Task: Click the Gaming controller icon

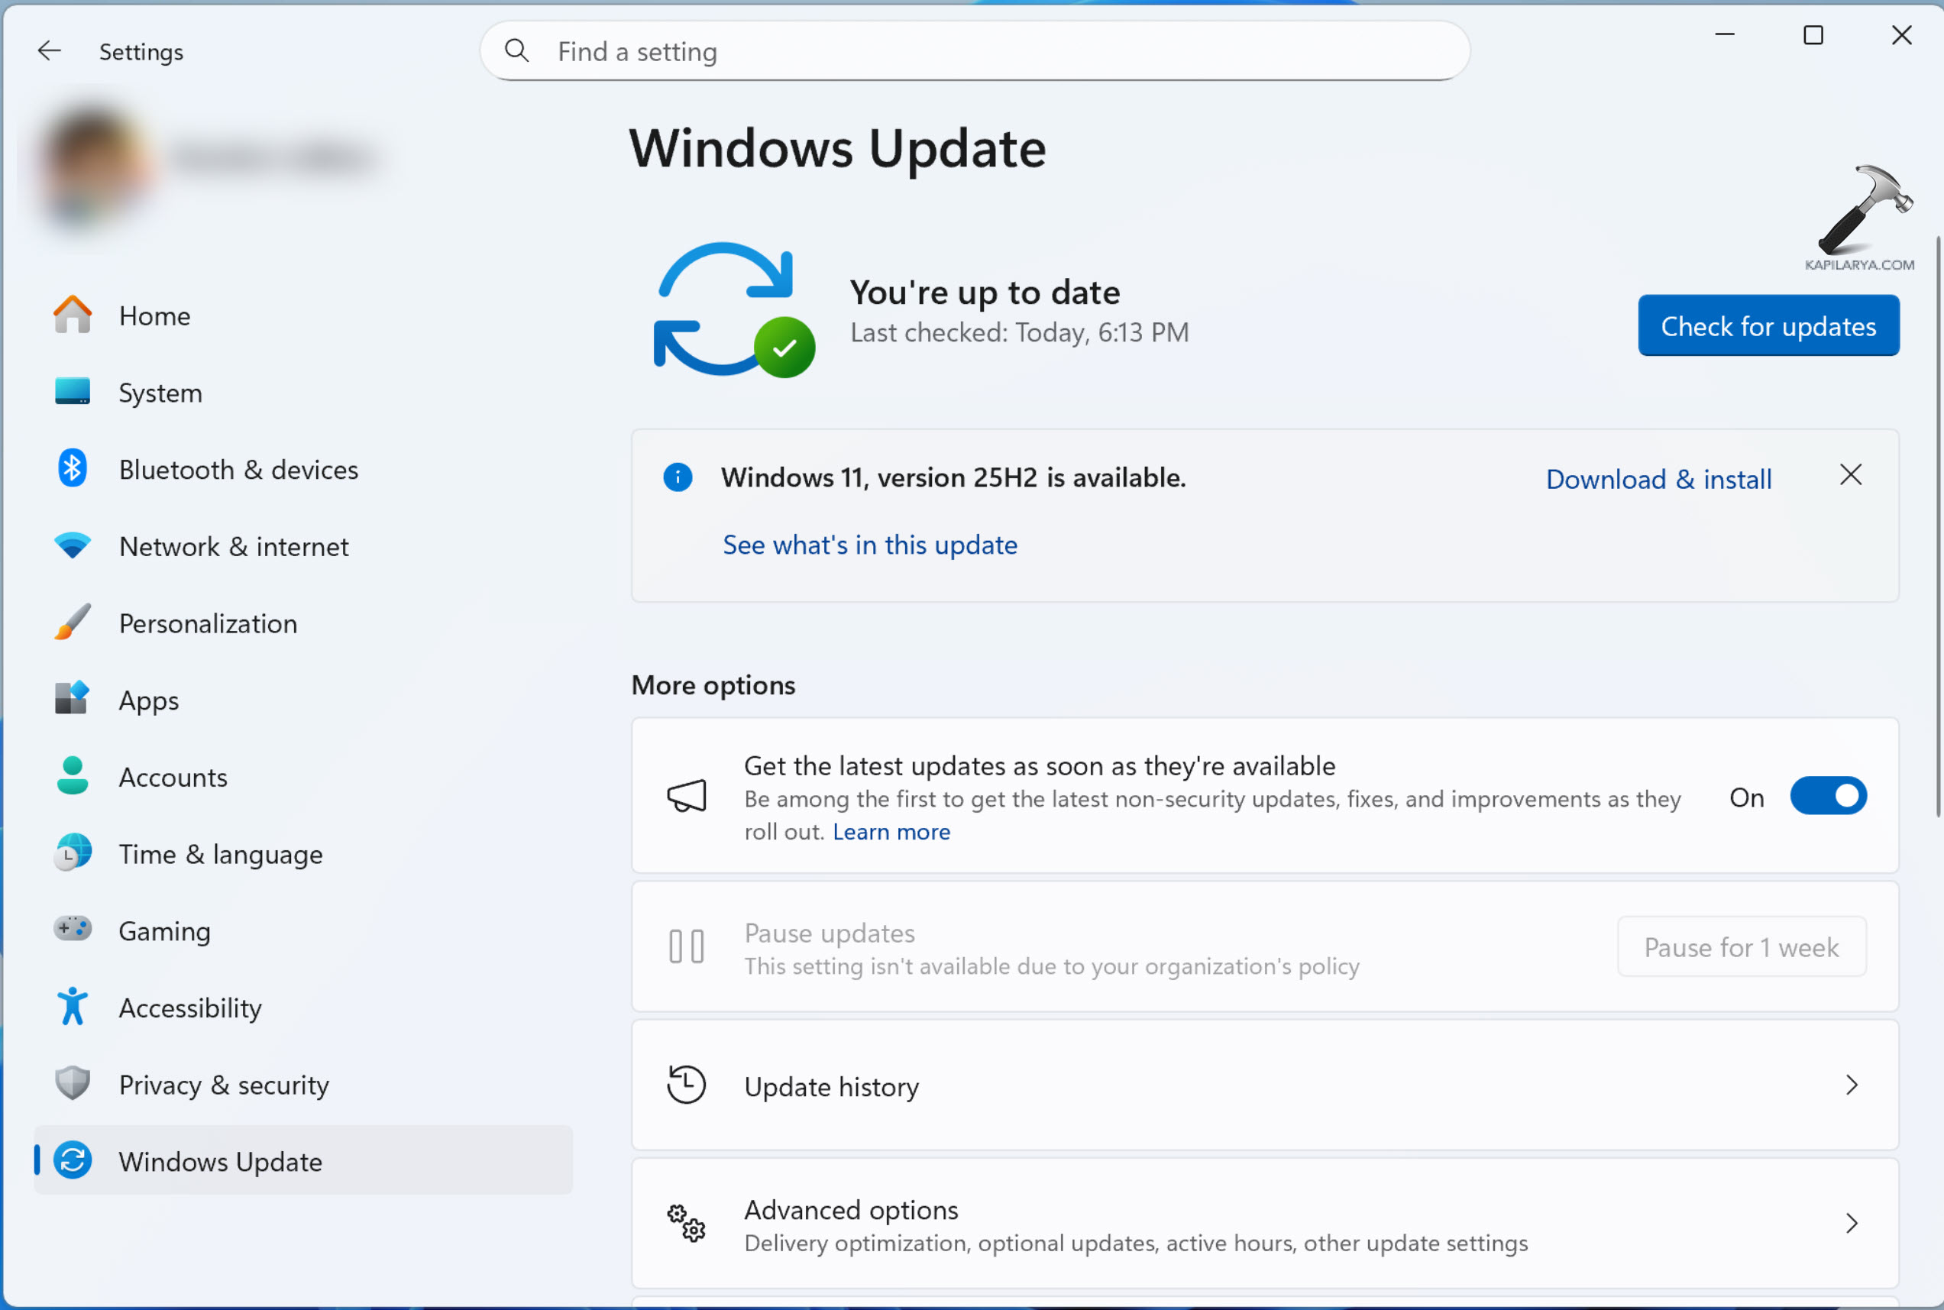Action: [72, 929]
